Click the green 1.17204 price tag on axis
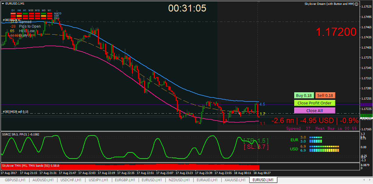This screenshot has width=373, height=184. click(x=366, y=115)
